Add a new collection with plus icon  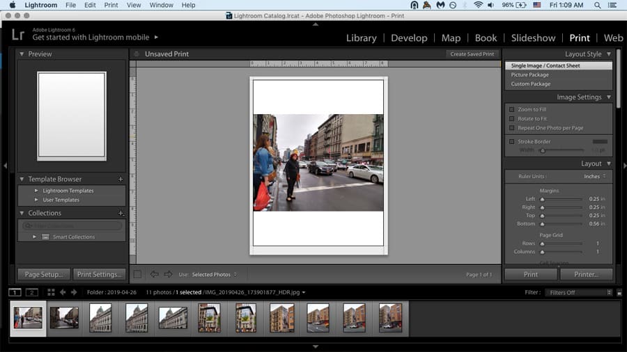pos(121,213)
